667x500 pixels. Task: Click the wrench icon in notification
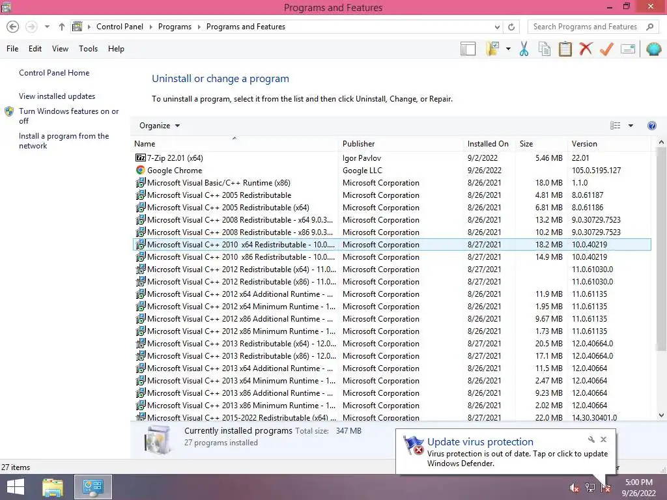(591, 439)
